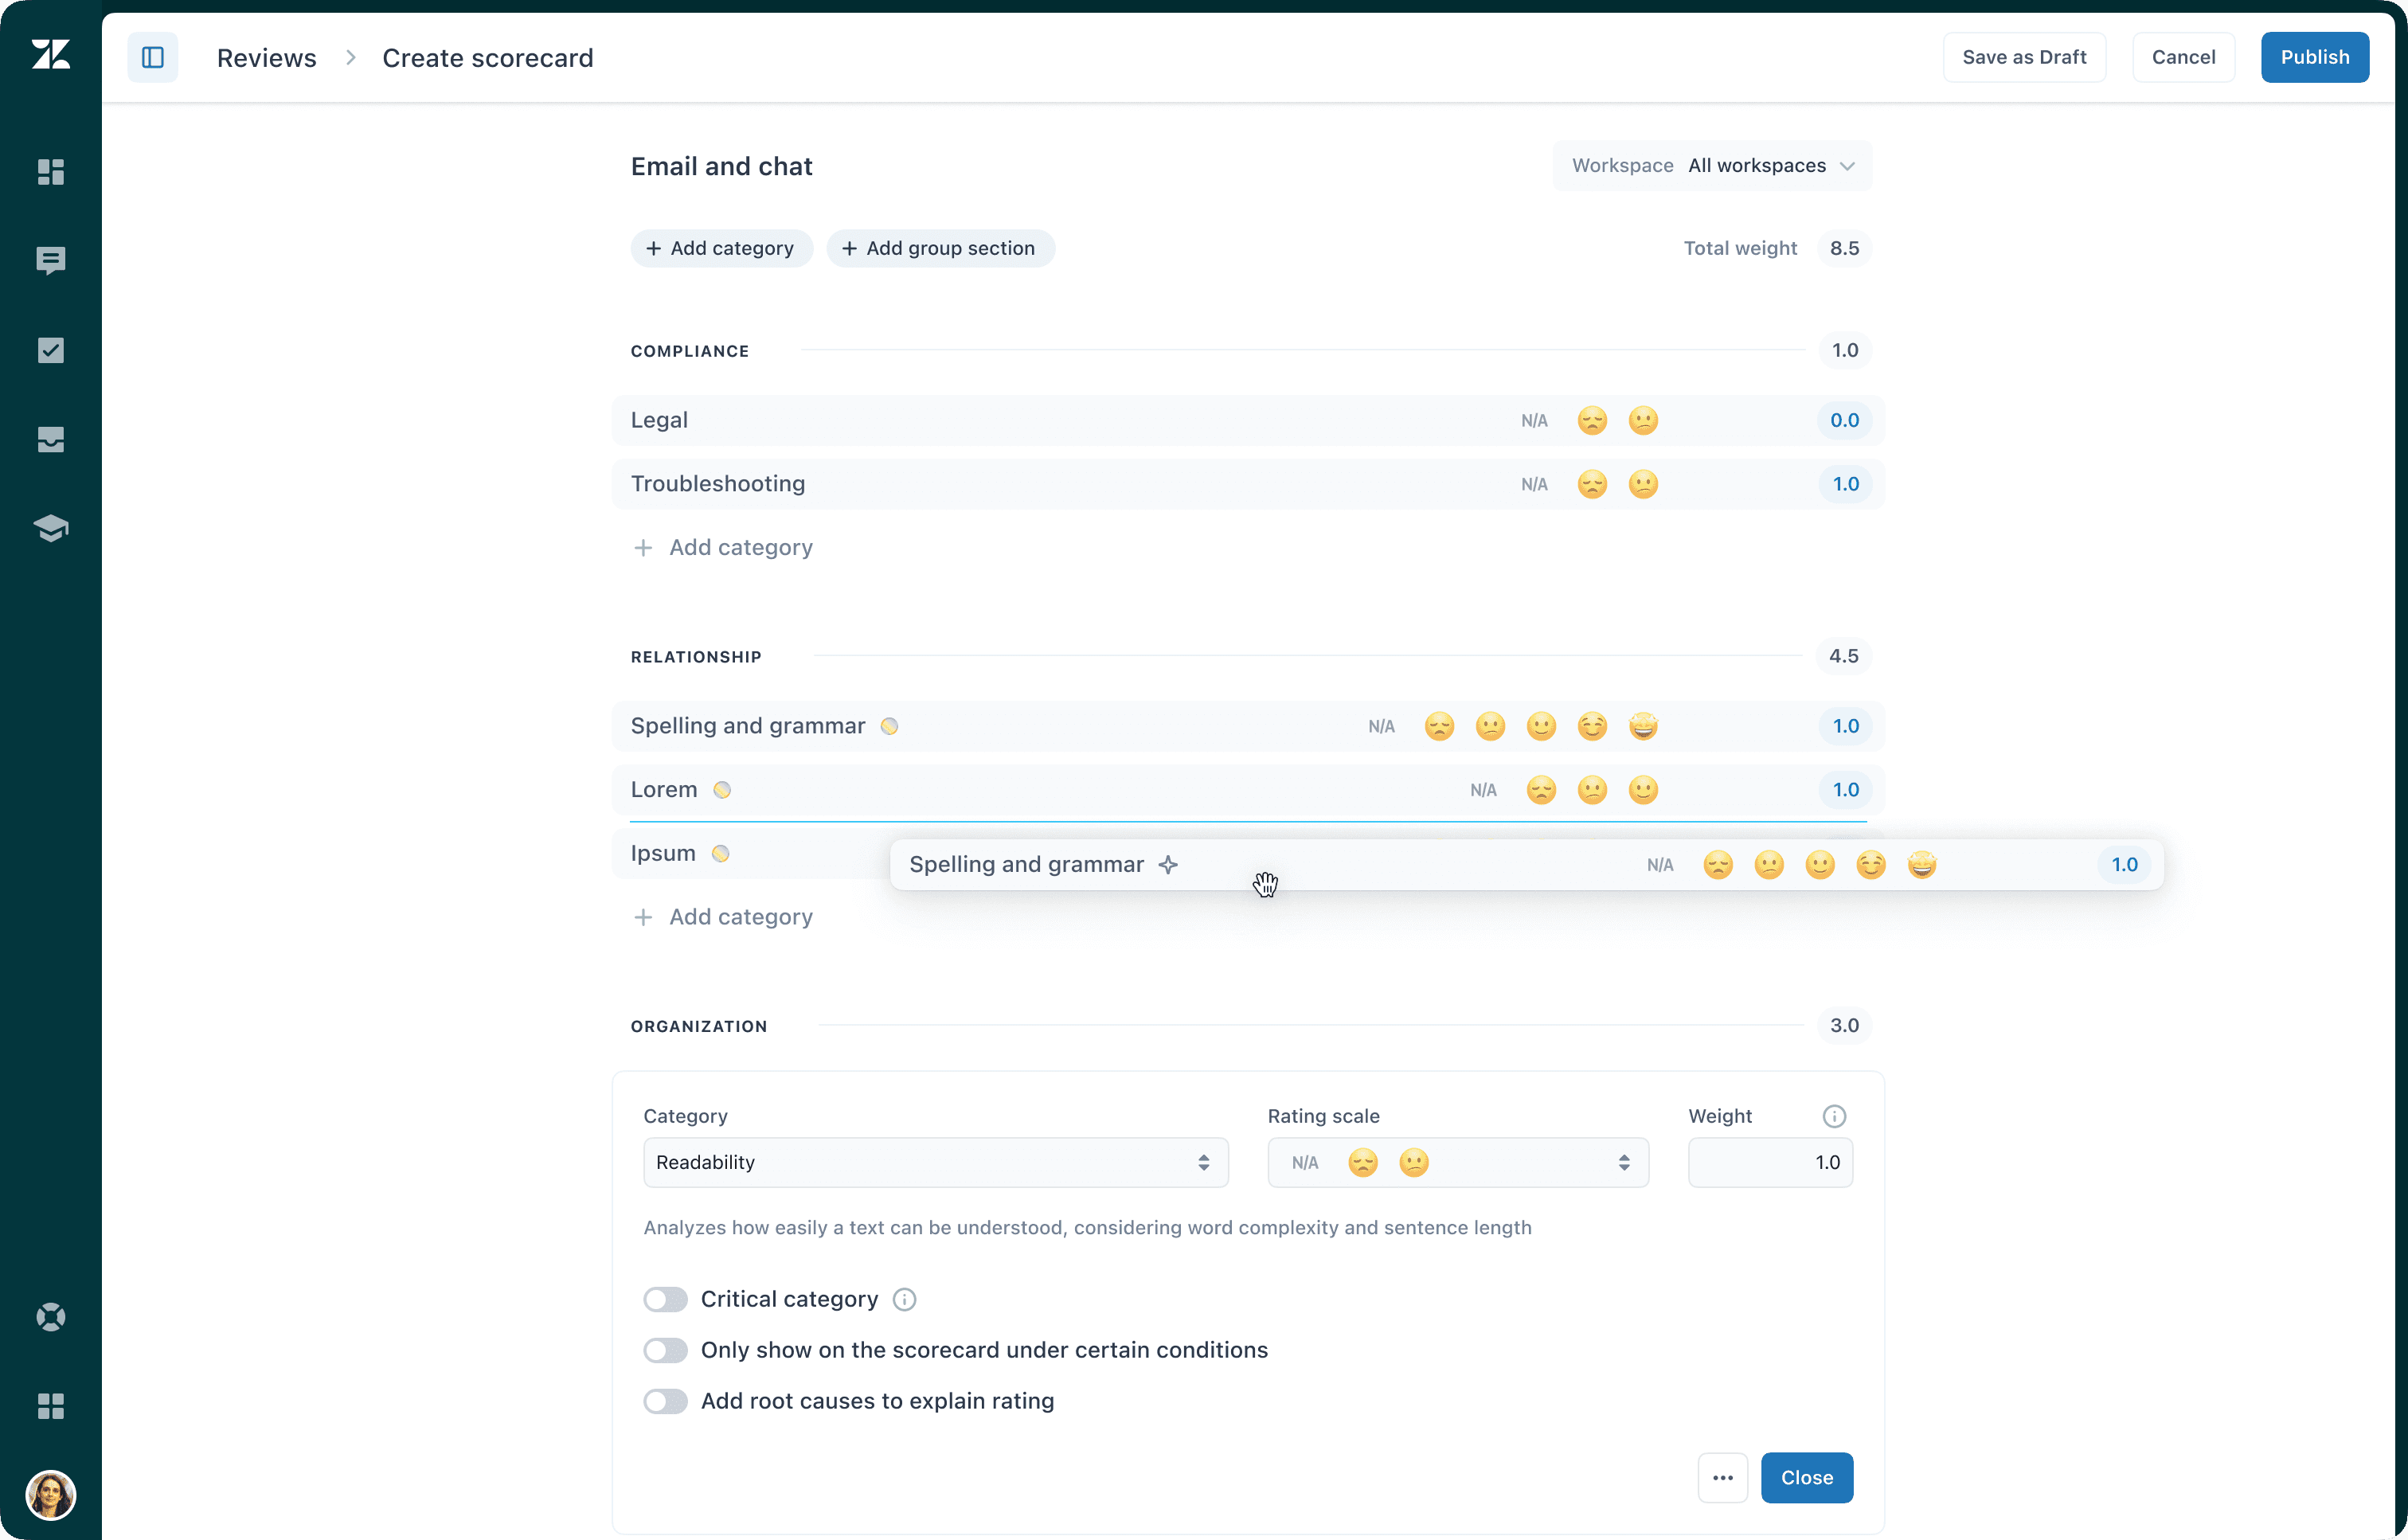This screenshot has height=1540, width=2408.
Task: Open the assignments checkmark icon in sidebar
Action: [50, 350]
